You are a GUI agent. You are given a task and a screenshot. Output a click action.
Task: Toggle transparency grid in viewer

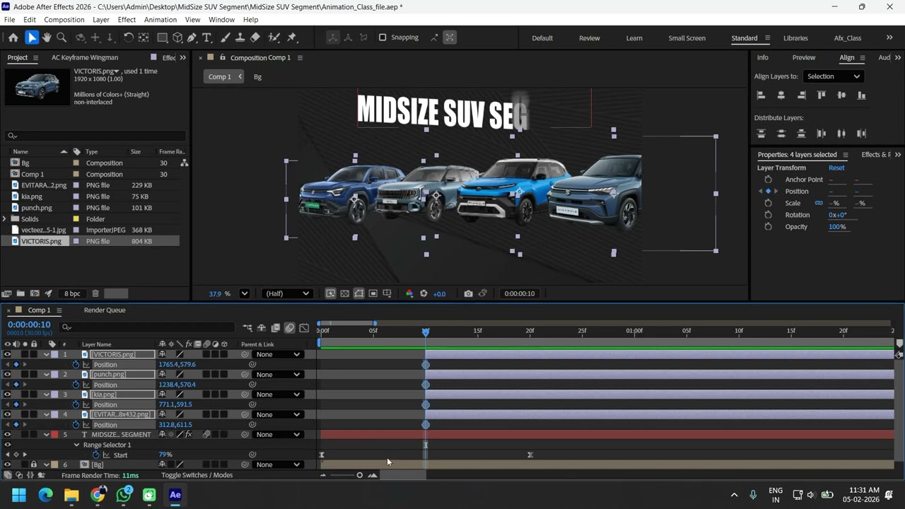[344, 293]
